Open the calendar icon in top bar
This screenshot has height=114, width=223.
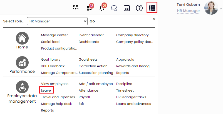point(127,8)
